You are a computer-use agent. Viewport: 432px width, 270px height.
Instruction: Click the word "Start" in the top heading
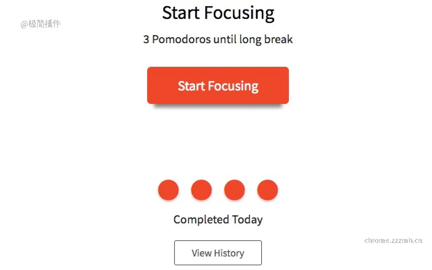(x=180, y=13)
